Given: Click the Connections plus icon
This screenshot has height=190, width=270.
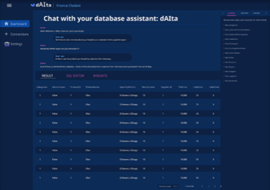Looking at the screenshot, I should point(6,34).
